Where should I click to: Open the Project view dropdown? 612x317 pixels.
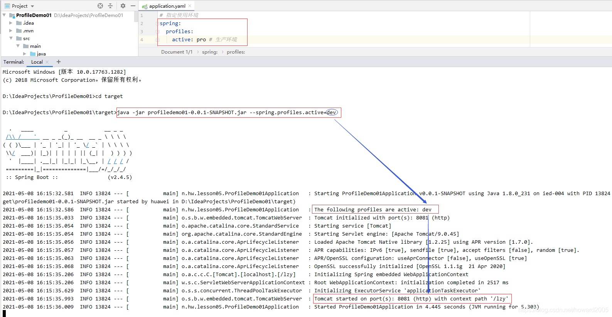[x=32, y=6]
